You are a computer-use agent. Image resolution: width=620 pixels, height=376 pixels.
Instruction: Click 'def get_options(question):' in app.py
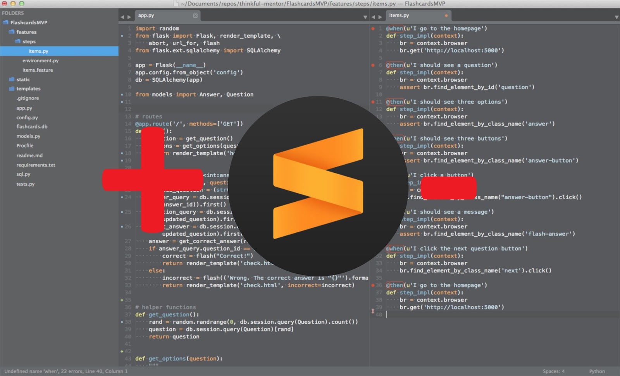pos(179,359)
